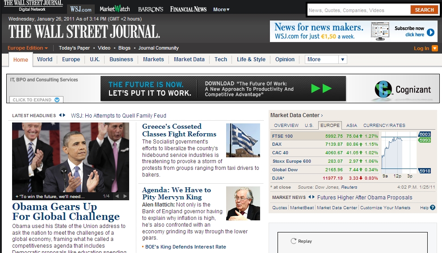This screenshot has height=253, width=442.
Task: Switch to CURRENCY/RATES market tab
Action: 384,125
